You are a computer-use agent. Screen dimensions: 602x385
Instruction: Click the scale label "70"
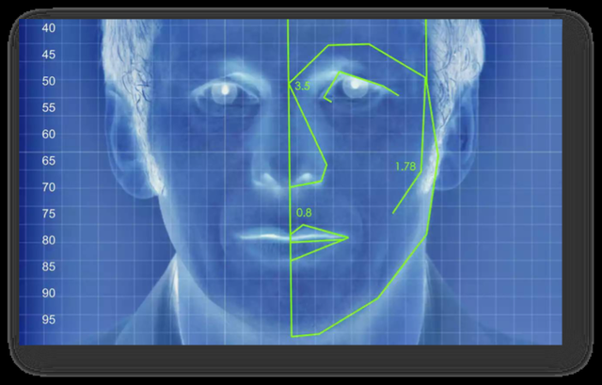[49, 187]
